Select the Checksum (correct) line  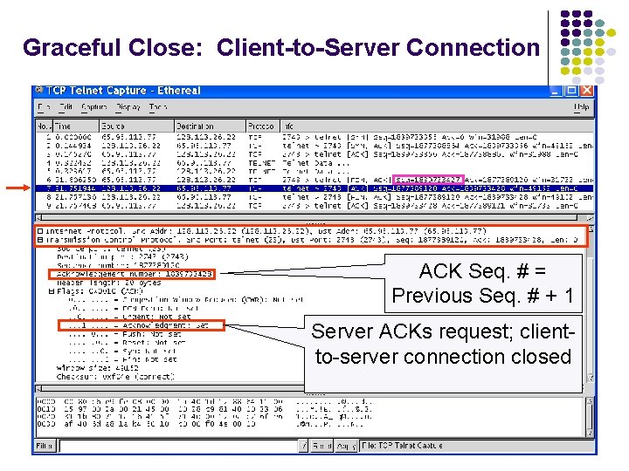click(x=115, y=377)
